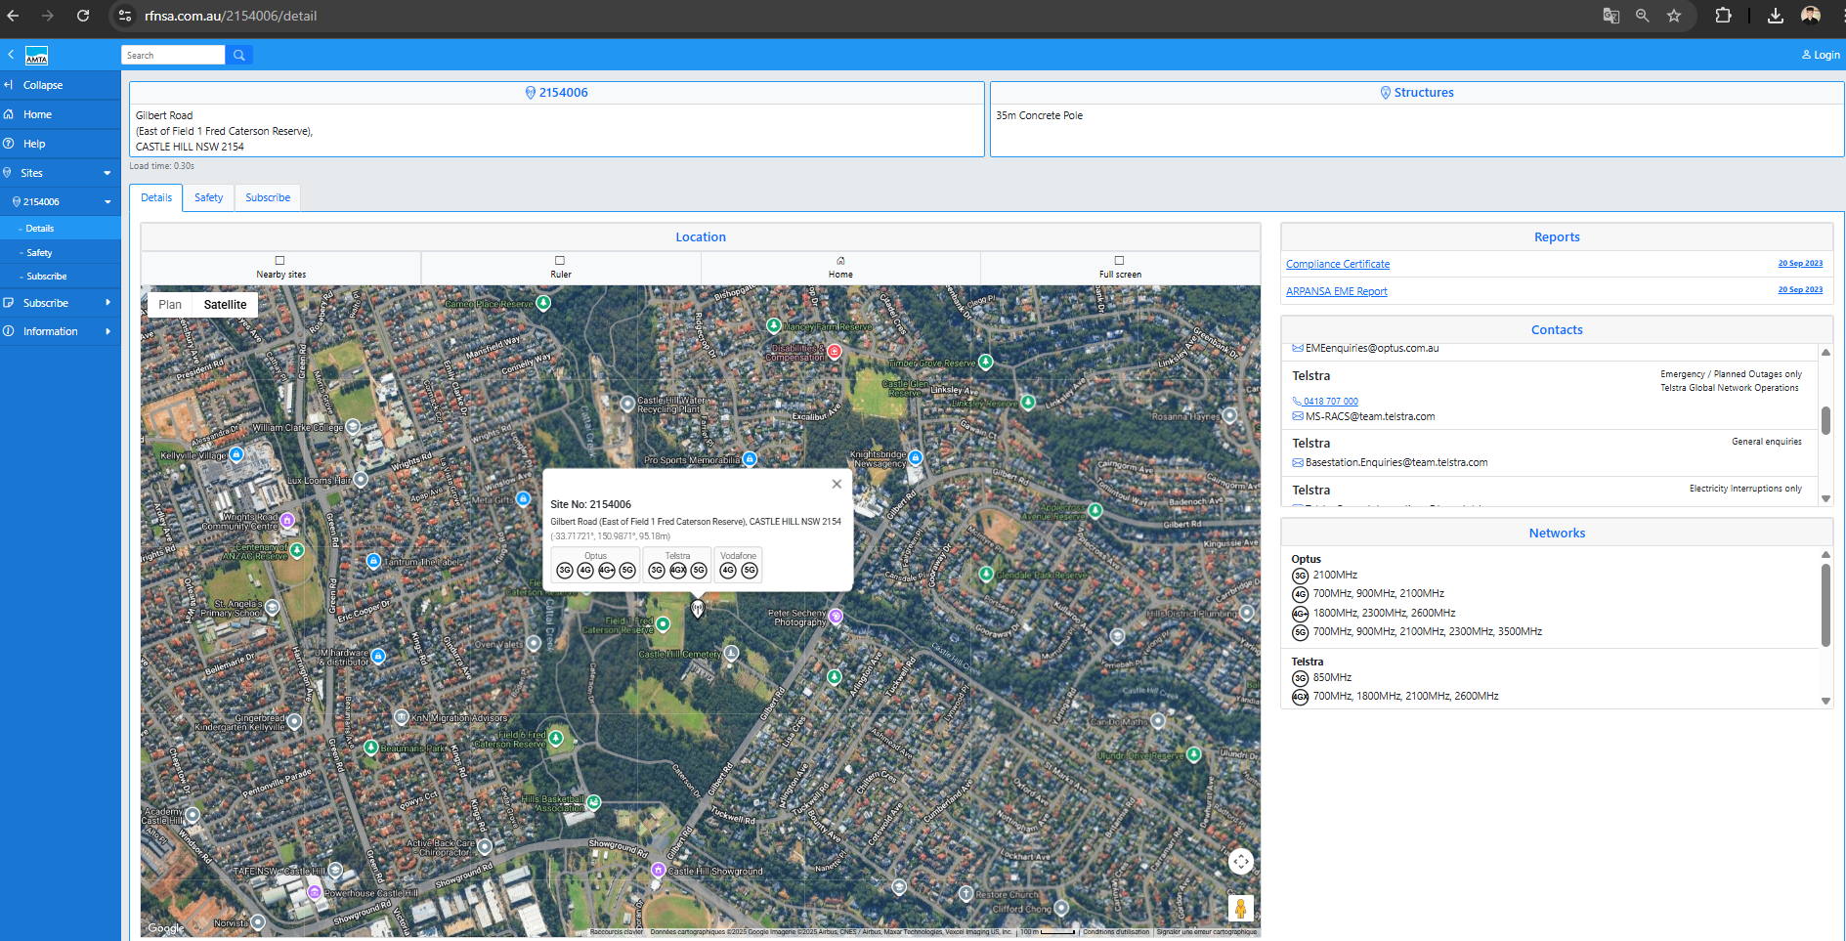Open the Compliance Certificate link

coord(1337,264)
